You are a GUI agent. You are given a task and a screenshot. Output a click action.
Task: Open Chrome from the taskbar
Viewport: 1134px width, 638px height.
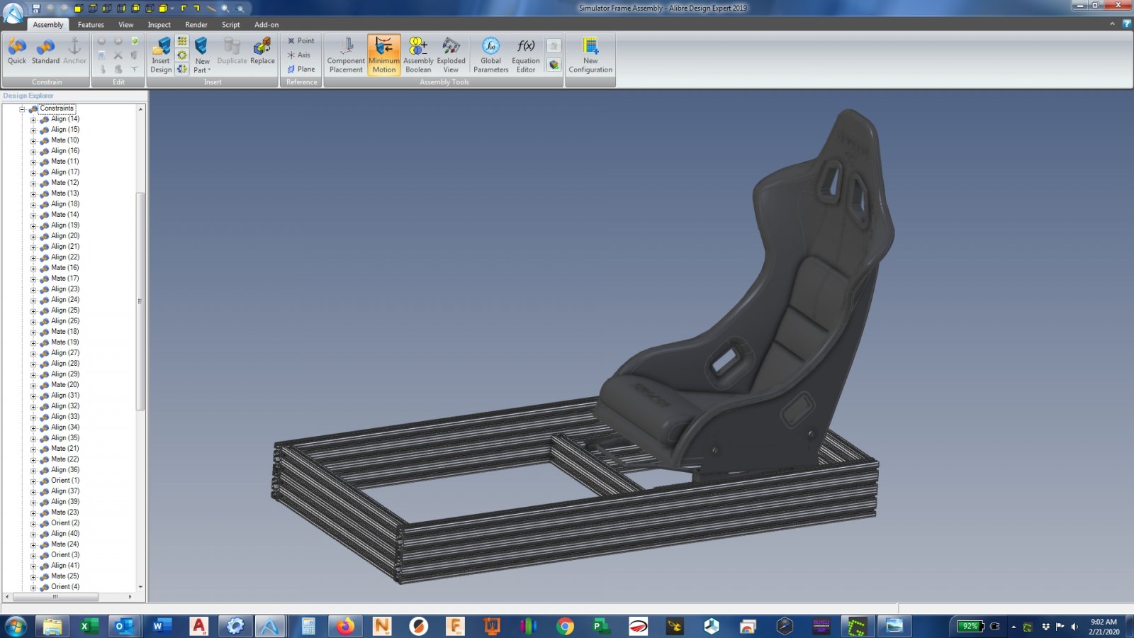565,626
